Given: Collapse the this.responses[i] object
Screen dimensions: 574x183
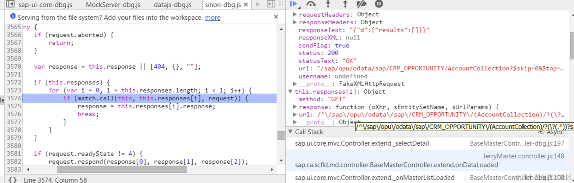Looking at the screenshot, I should click(x=290, y=91).
